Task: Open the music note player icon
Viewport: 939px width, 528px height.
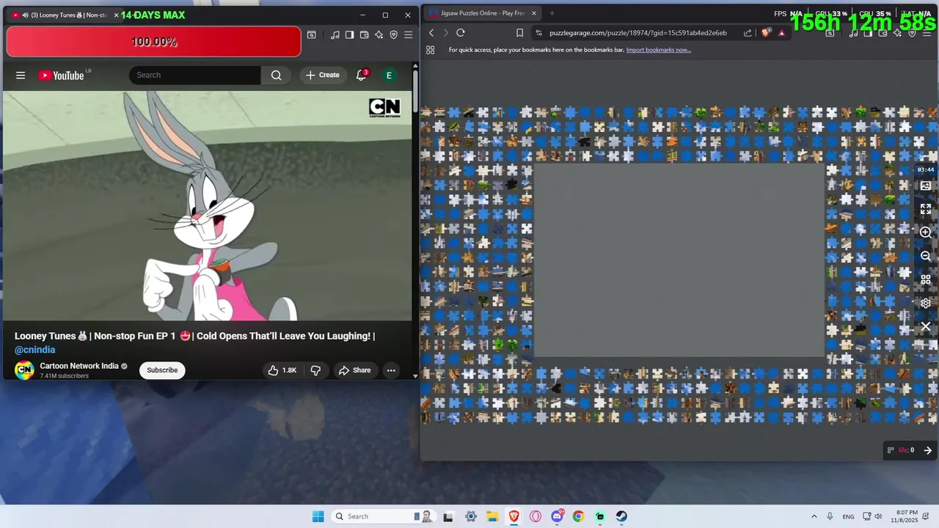Action: pos(335,34)
